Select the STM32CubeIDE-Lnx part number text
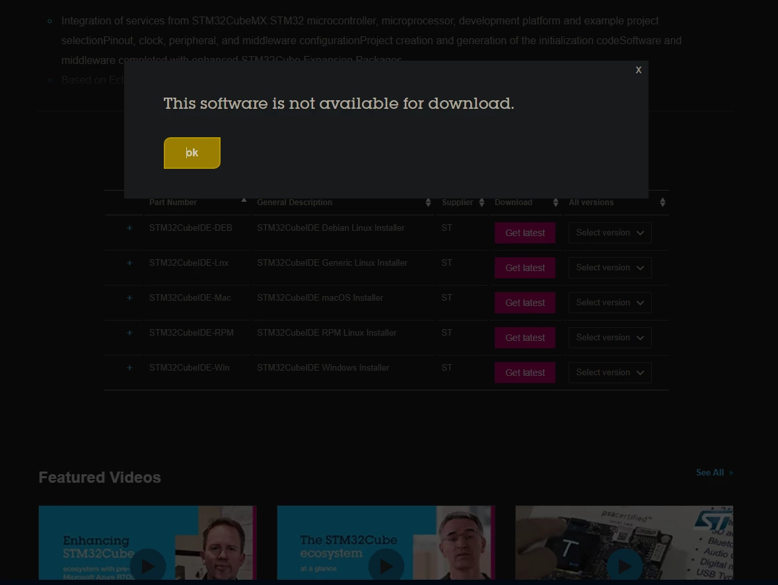 point(189,263)
